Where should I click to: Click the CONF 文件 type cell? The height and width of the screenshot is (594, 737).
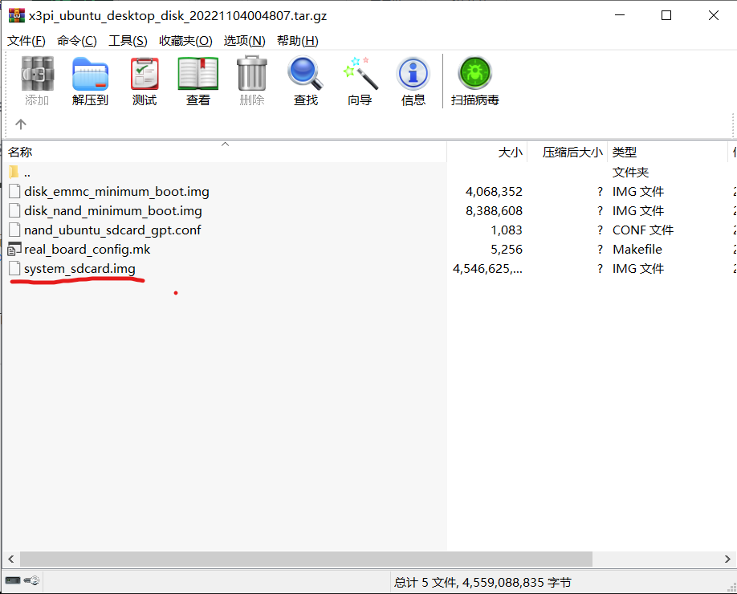642,230
